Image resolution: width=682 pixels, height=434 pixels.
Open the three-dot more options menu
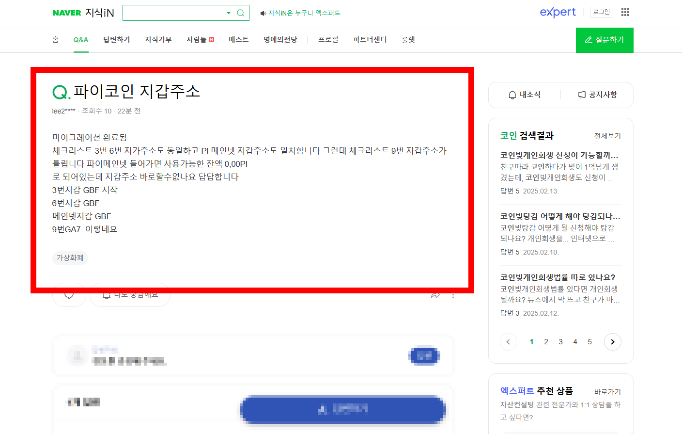[x=453, y=295]
